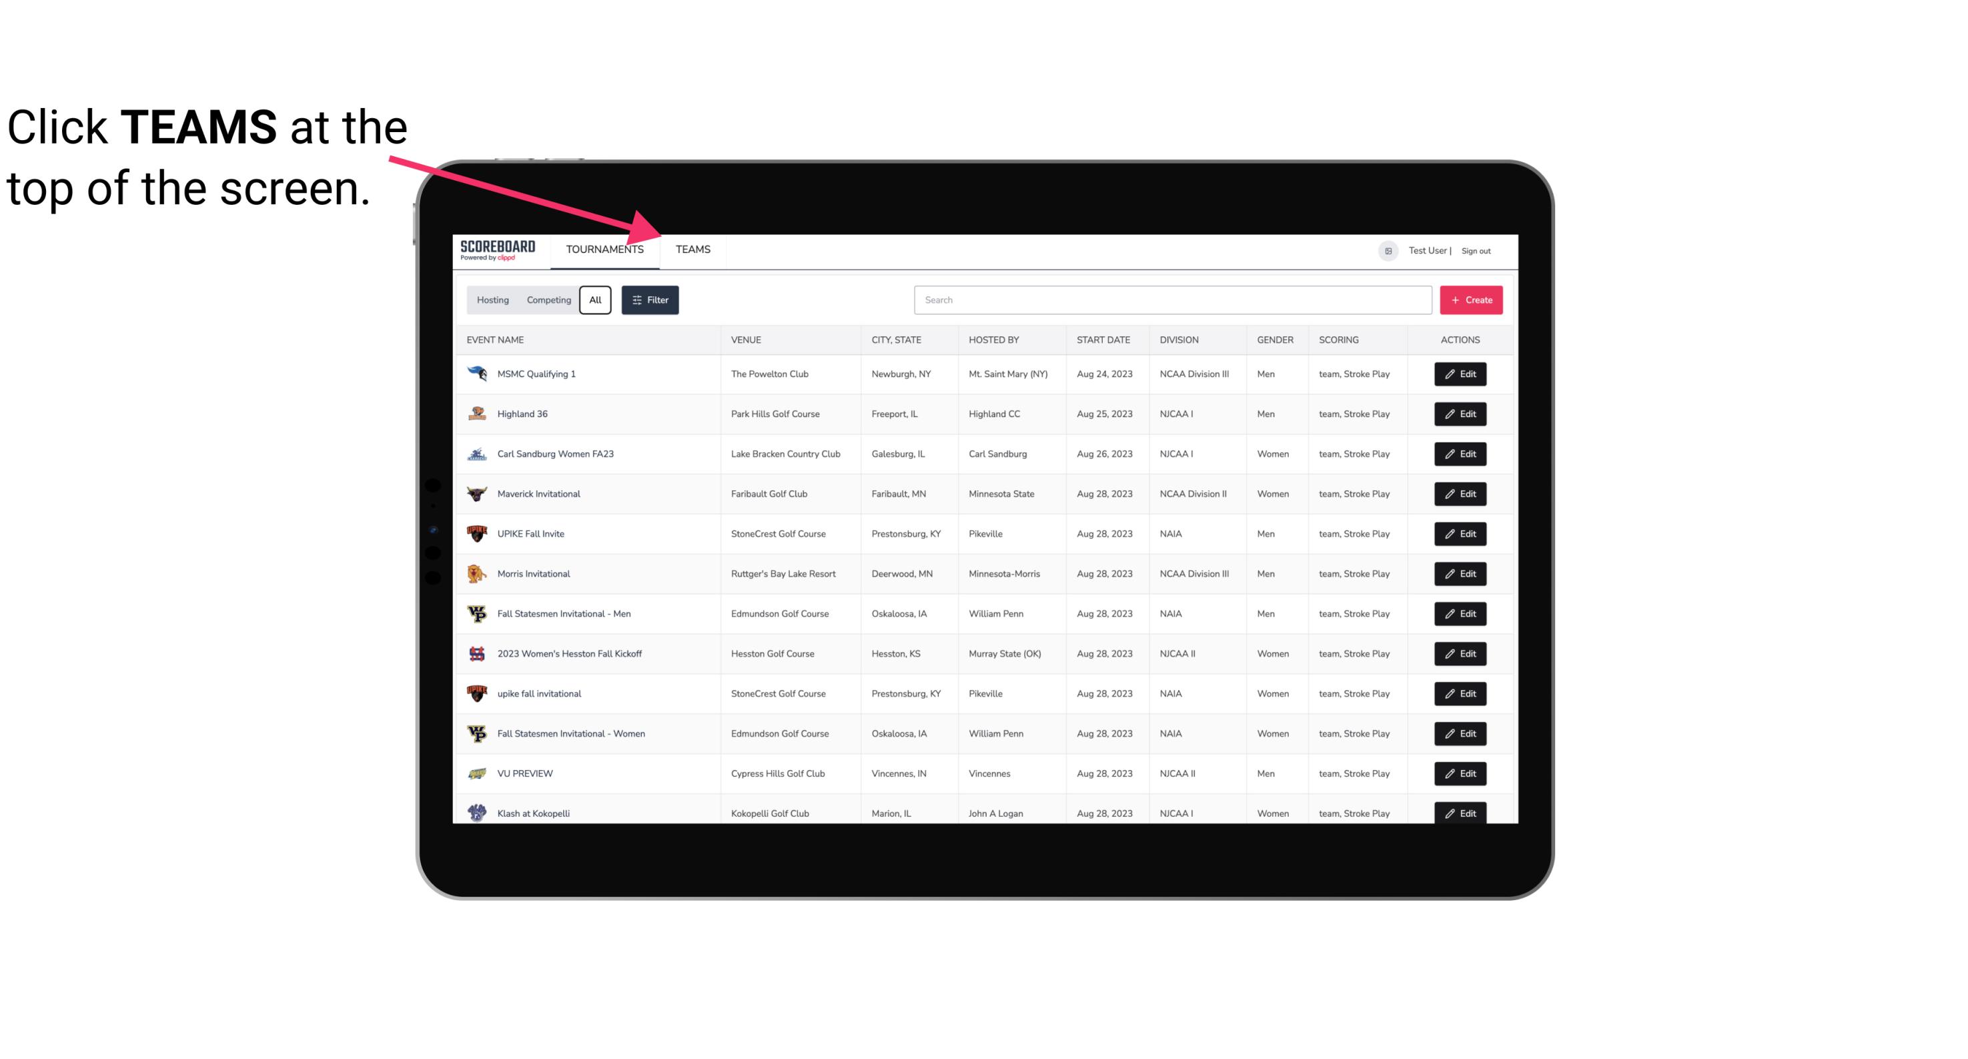The width and height of the screenshot is (1968, 1059).
Task: Click the TOURNAMENTS navigation tab
Action: tap(604, 250)
